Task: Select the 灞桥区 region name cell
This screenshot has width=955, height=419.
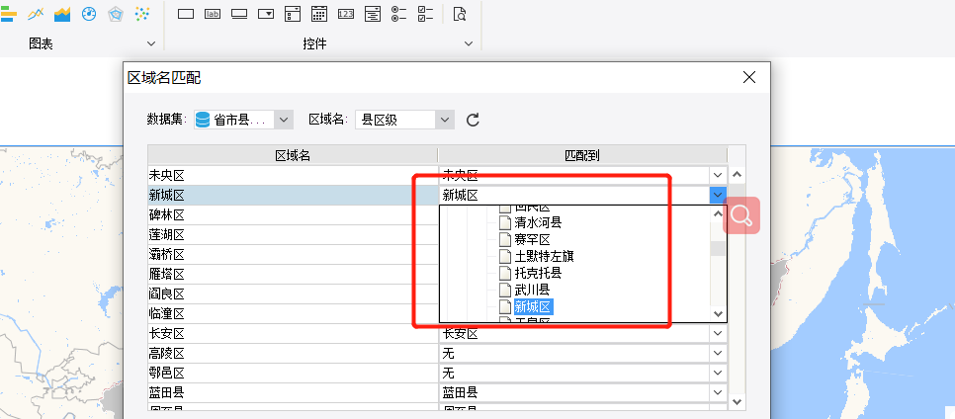Action: [x=293, y=255]
